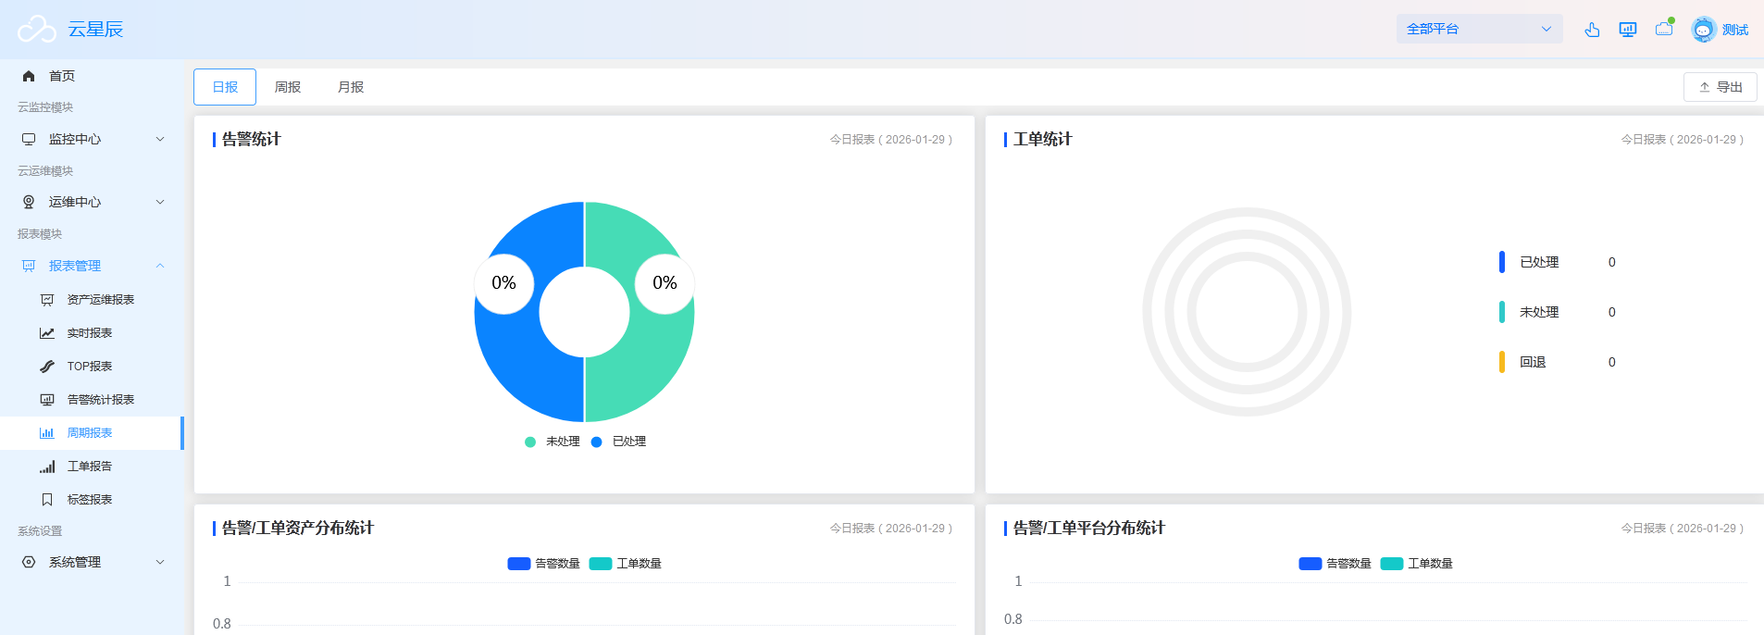Click the 标签报表 bookmark icon
This screenshot has height=635, width=1764.
[x=47, y=500]
